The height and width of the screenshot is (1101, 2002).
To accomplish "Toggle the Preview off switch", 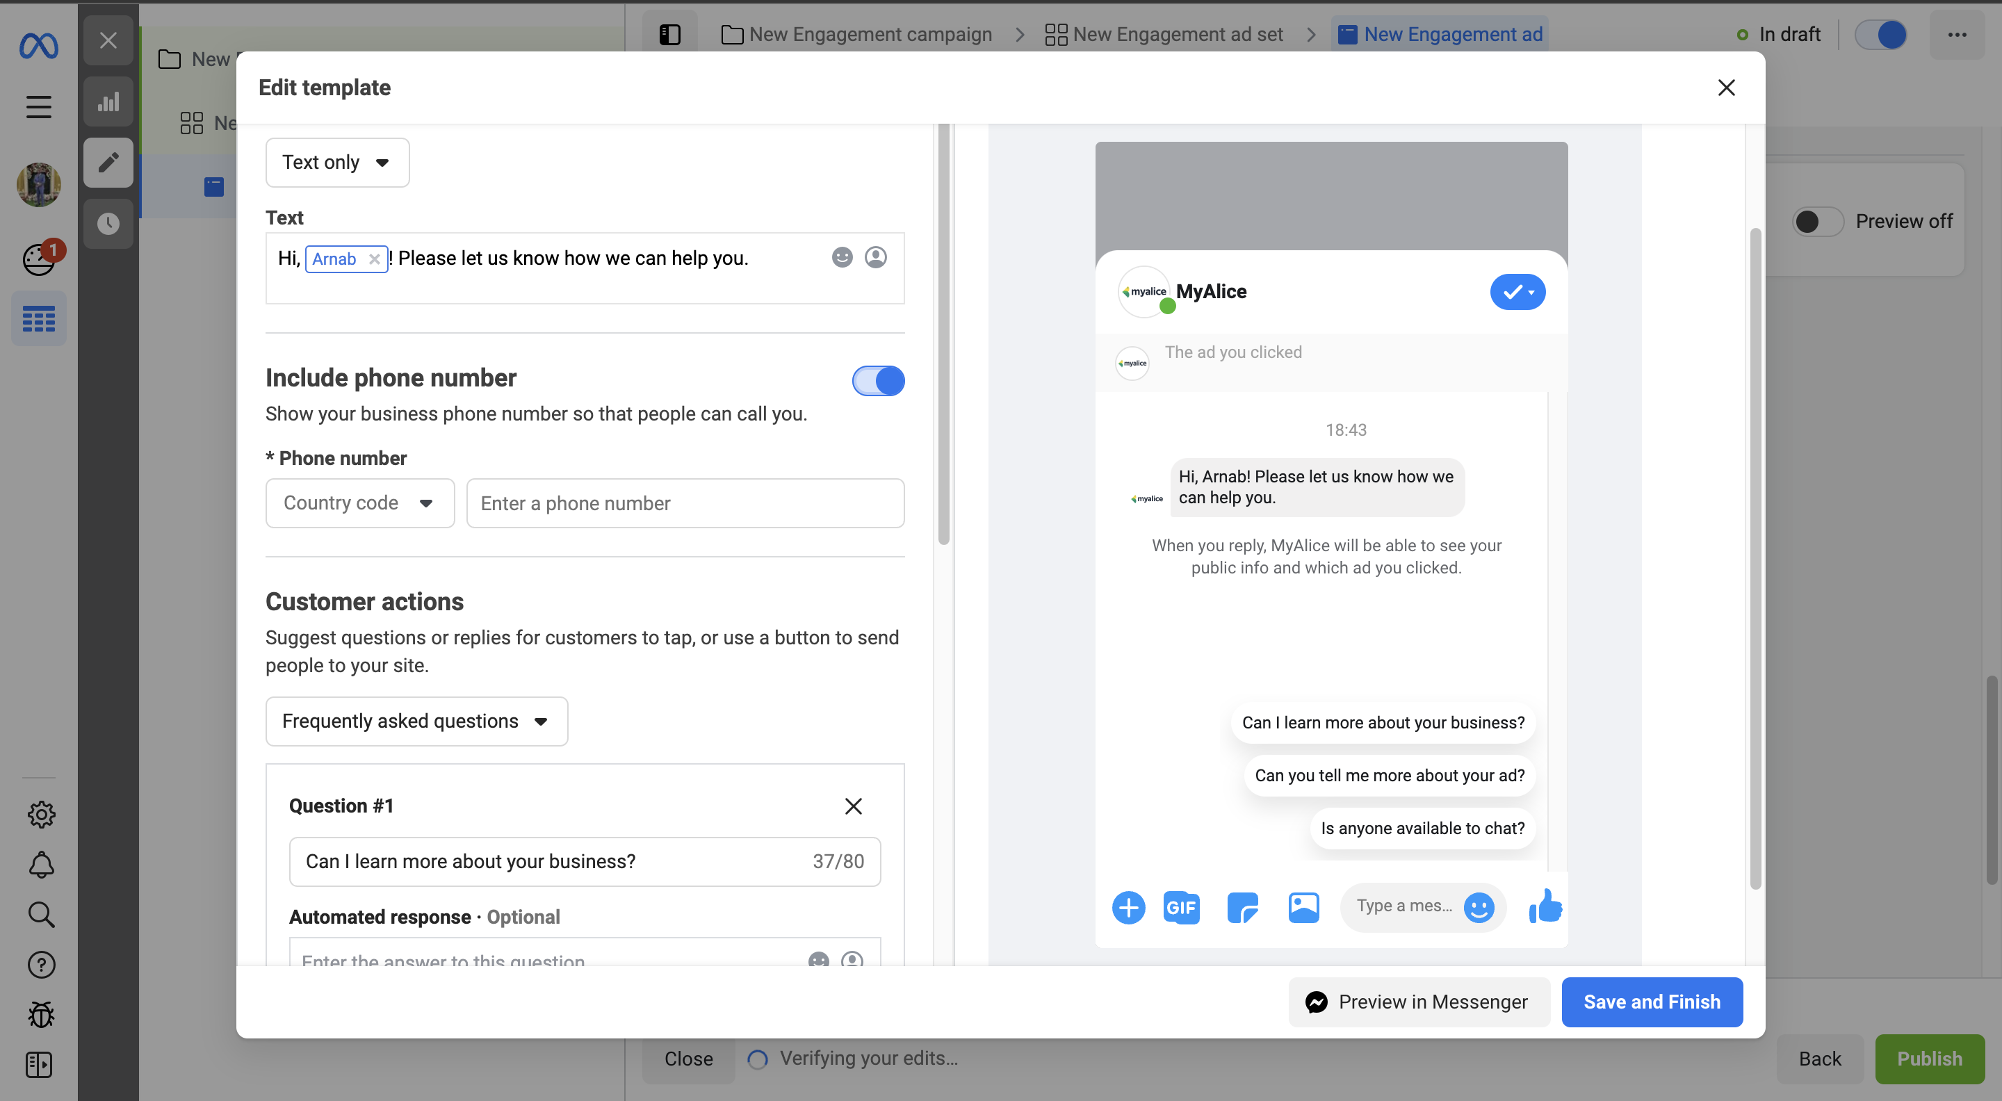I will (1818, 222).
